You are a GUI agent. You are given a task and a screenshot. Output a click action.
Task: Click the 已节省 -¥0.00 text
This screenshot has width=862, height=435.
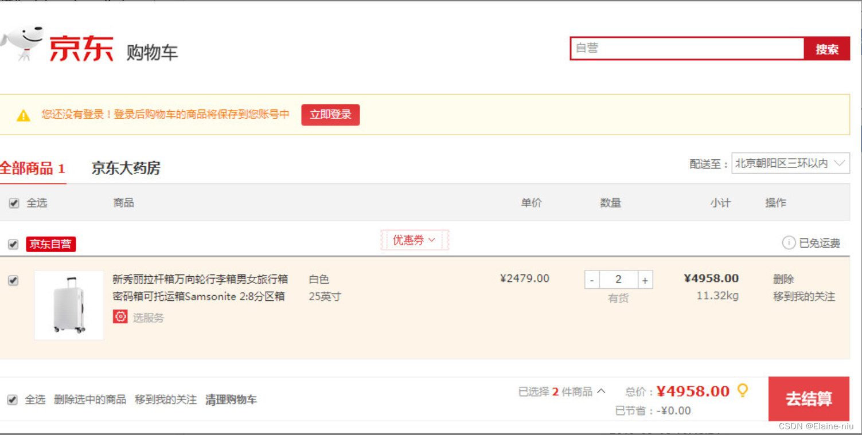pos(653,411)
